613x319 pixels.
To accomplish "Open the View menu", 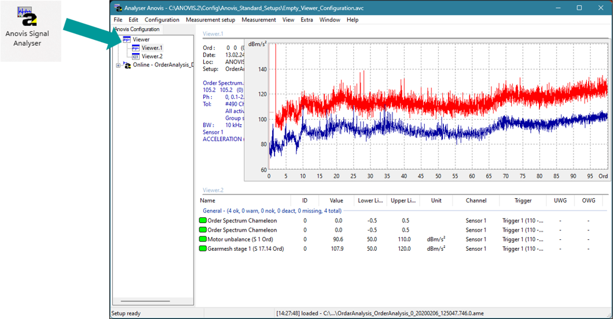I will tap(288, 20).
